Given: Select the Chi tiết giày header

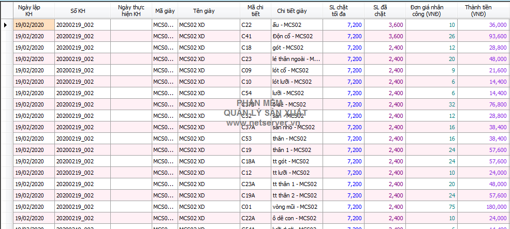Looking at the screenshot, I should tap(292, 10).
